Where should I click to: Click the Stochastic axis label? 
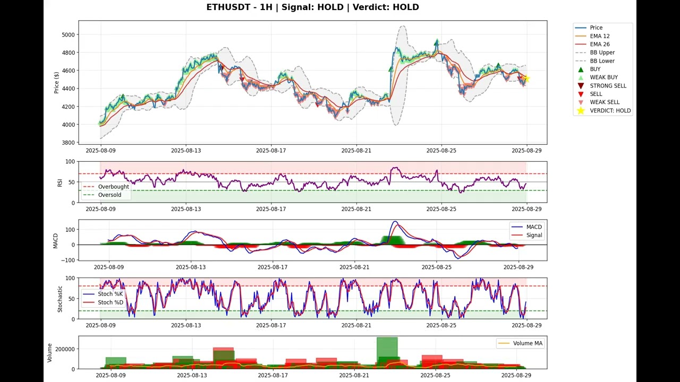pyautogui.click(x=60, y=299)
